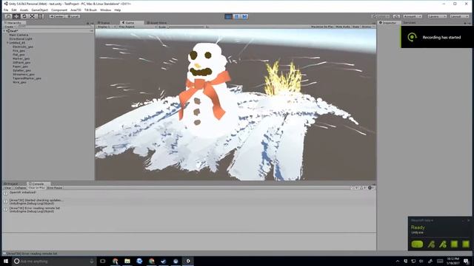Open the Create dropdown in Hierarchy
474x266 pixels.
[10, 27]
